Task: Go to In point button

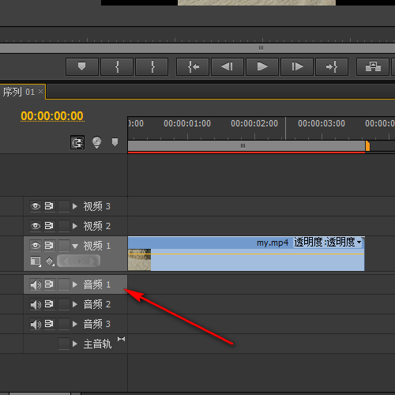Action: click(193, 66)
